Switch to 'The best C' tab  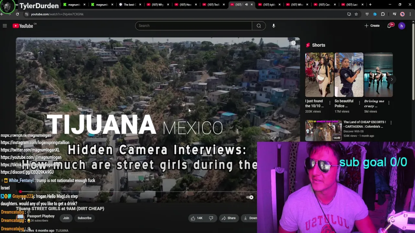(x=130, y=5)
